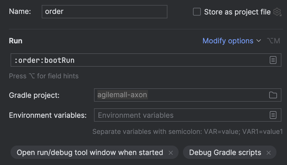This screenshot has height=165, width=287.
Task: Click the agilemall-axon Gradle project field
Action: (181, 95)
